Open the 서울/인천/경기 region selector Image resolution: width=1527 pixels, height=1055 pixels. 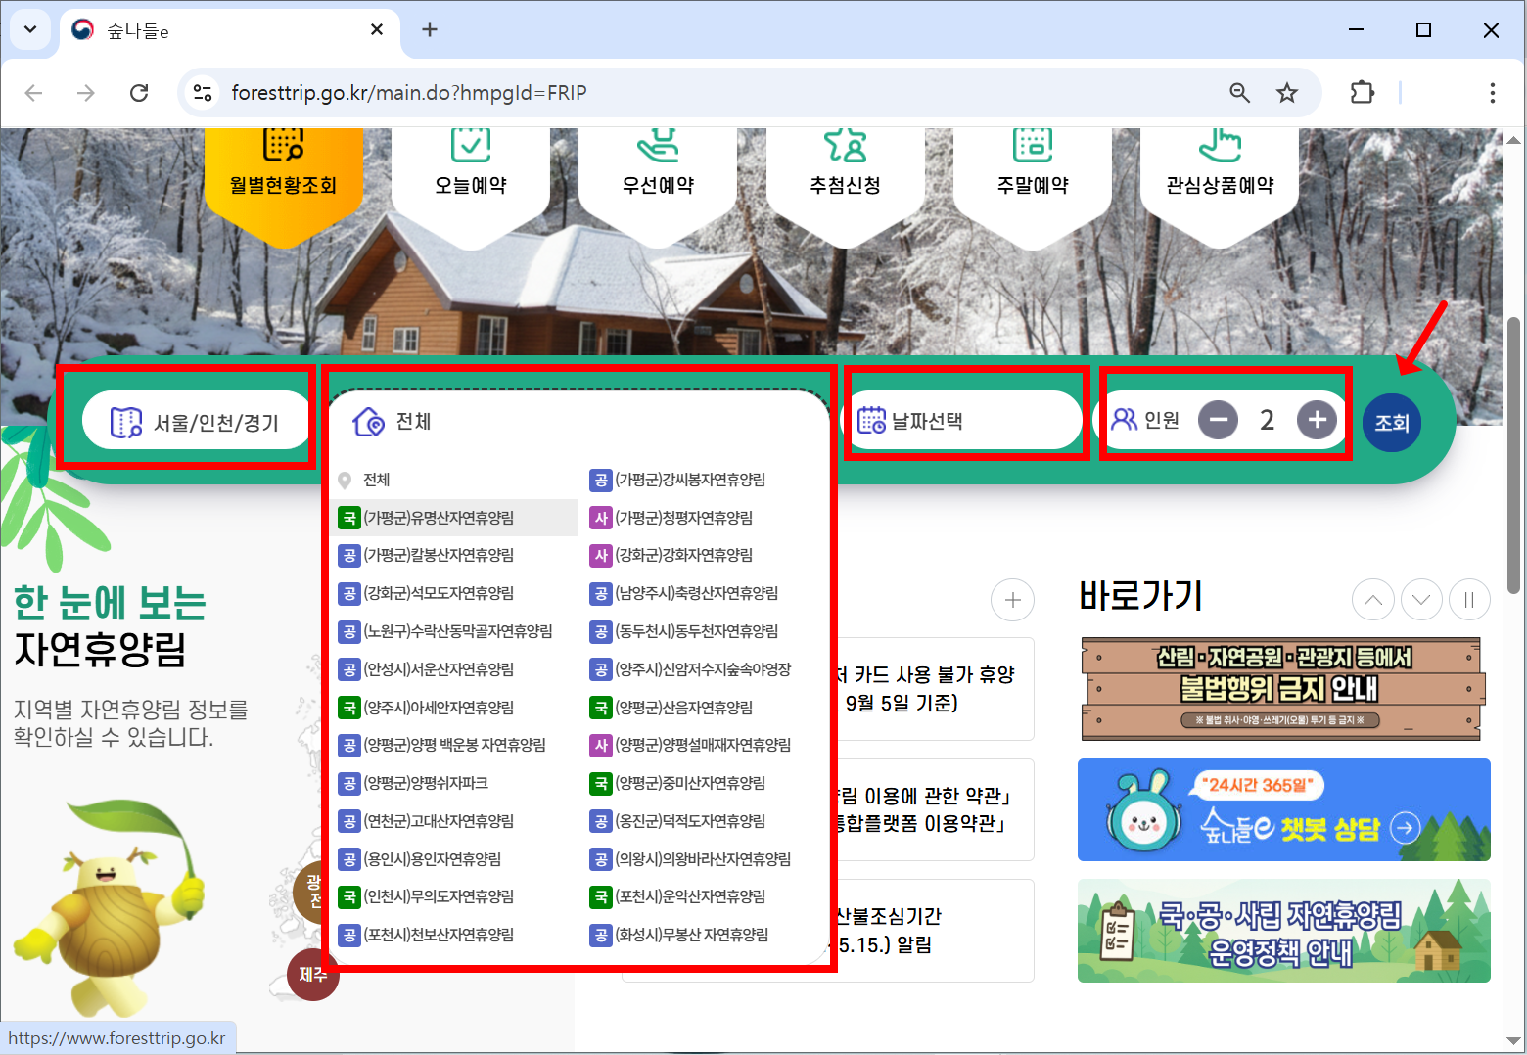[193, 421]
